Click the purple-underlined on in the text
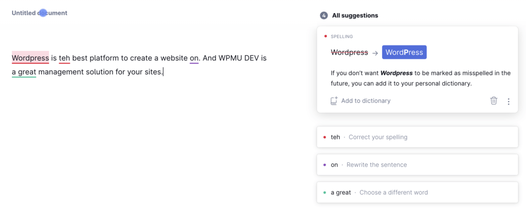526x218 pixels. pos(194,58)
